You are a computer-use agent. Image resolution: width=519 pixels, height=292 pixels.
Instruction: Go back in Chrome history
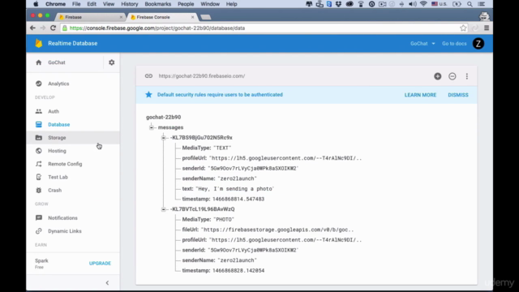point(32,28)
